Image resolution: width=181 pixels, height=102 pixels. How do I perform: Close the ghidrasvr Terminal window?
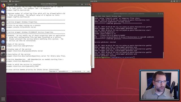click(x=162, y=14)
